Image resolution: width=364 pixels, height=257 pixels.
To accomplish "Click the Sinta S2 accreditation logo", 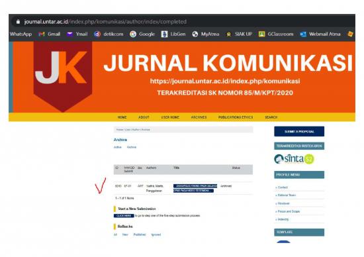I will click(294, 159).
